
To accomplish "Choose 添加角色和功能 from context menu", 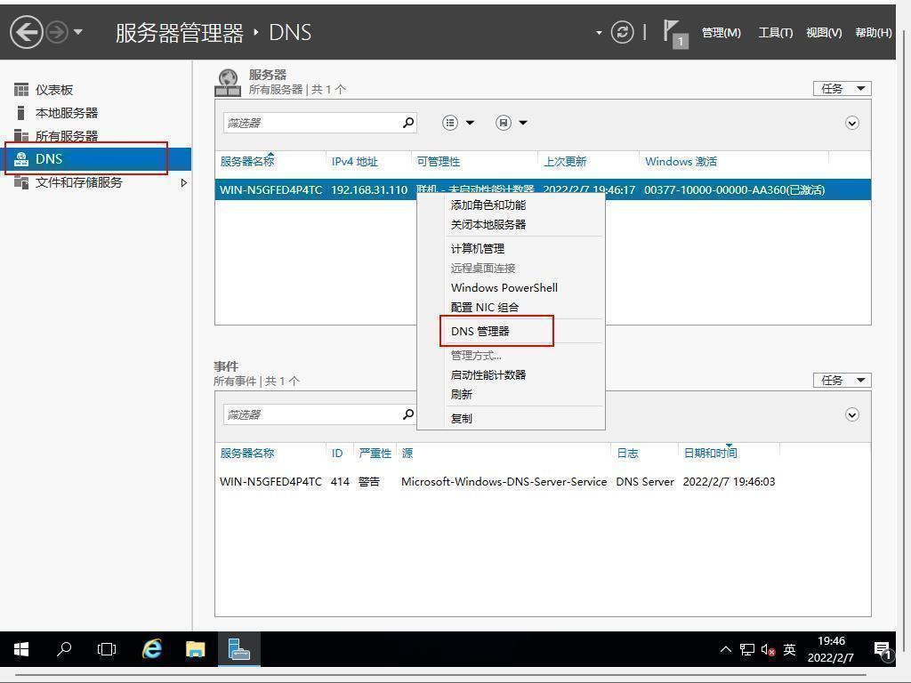I will [488, 205].
